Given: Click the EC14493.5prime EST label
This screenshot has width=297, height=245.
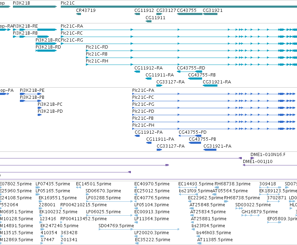Looking at the screenshot, I should tap(196, 184).
